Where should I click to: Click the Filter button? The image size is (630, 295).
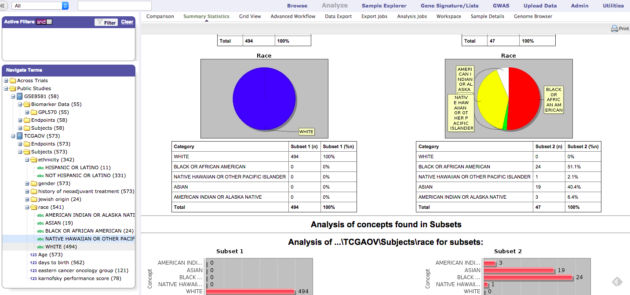(106, 22)
